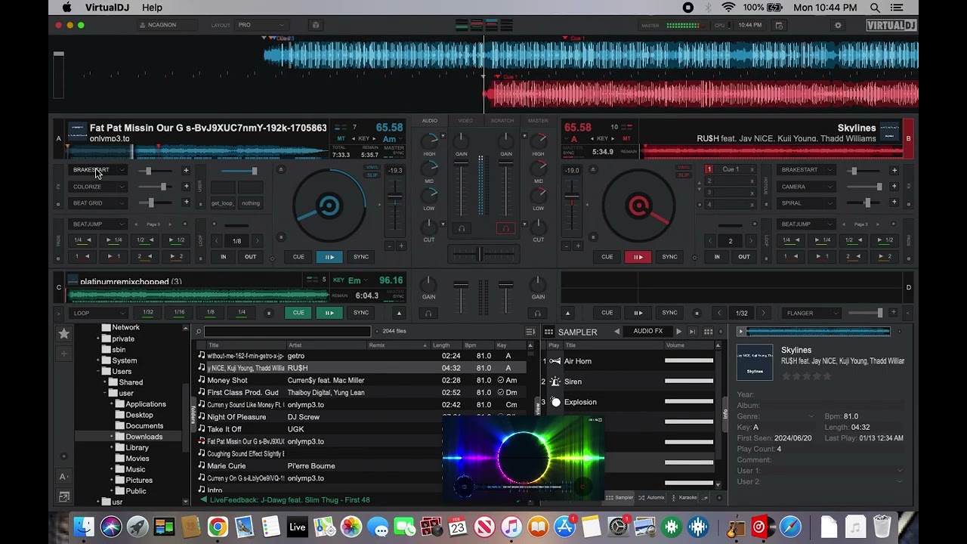This screenshot has width=967, height=544.
Task: Open deck A BEATJUMP pads dropdown
Action: tap(99, 224)
